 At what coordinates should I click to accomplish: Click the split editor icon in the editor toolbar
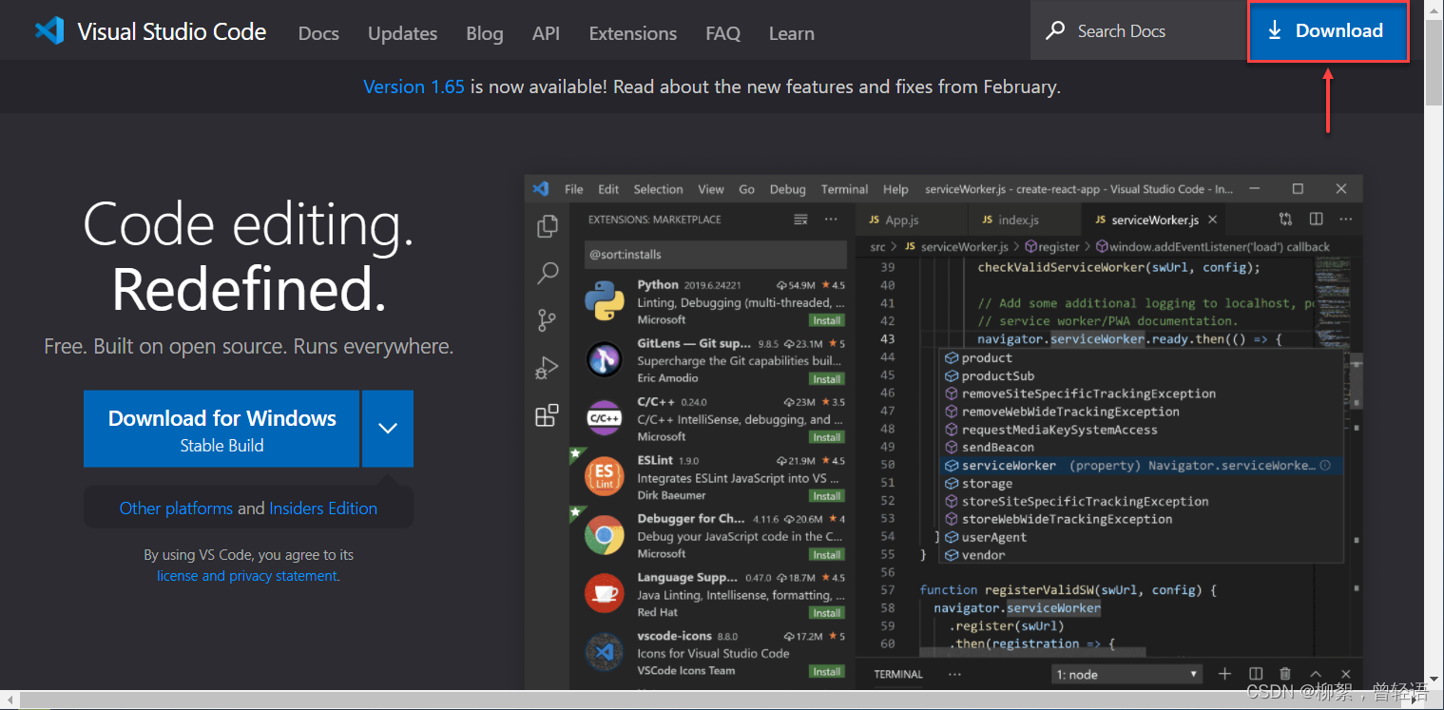pos(1316,220)
